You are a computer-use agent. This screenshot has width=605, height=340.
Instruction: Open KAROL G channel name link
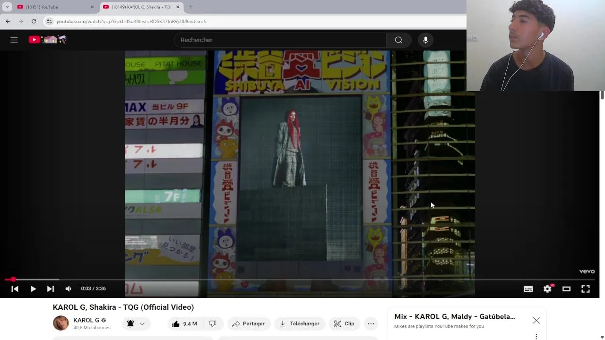86,320
